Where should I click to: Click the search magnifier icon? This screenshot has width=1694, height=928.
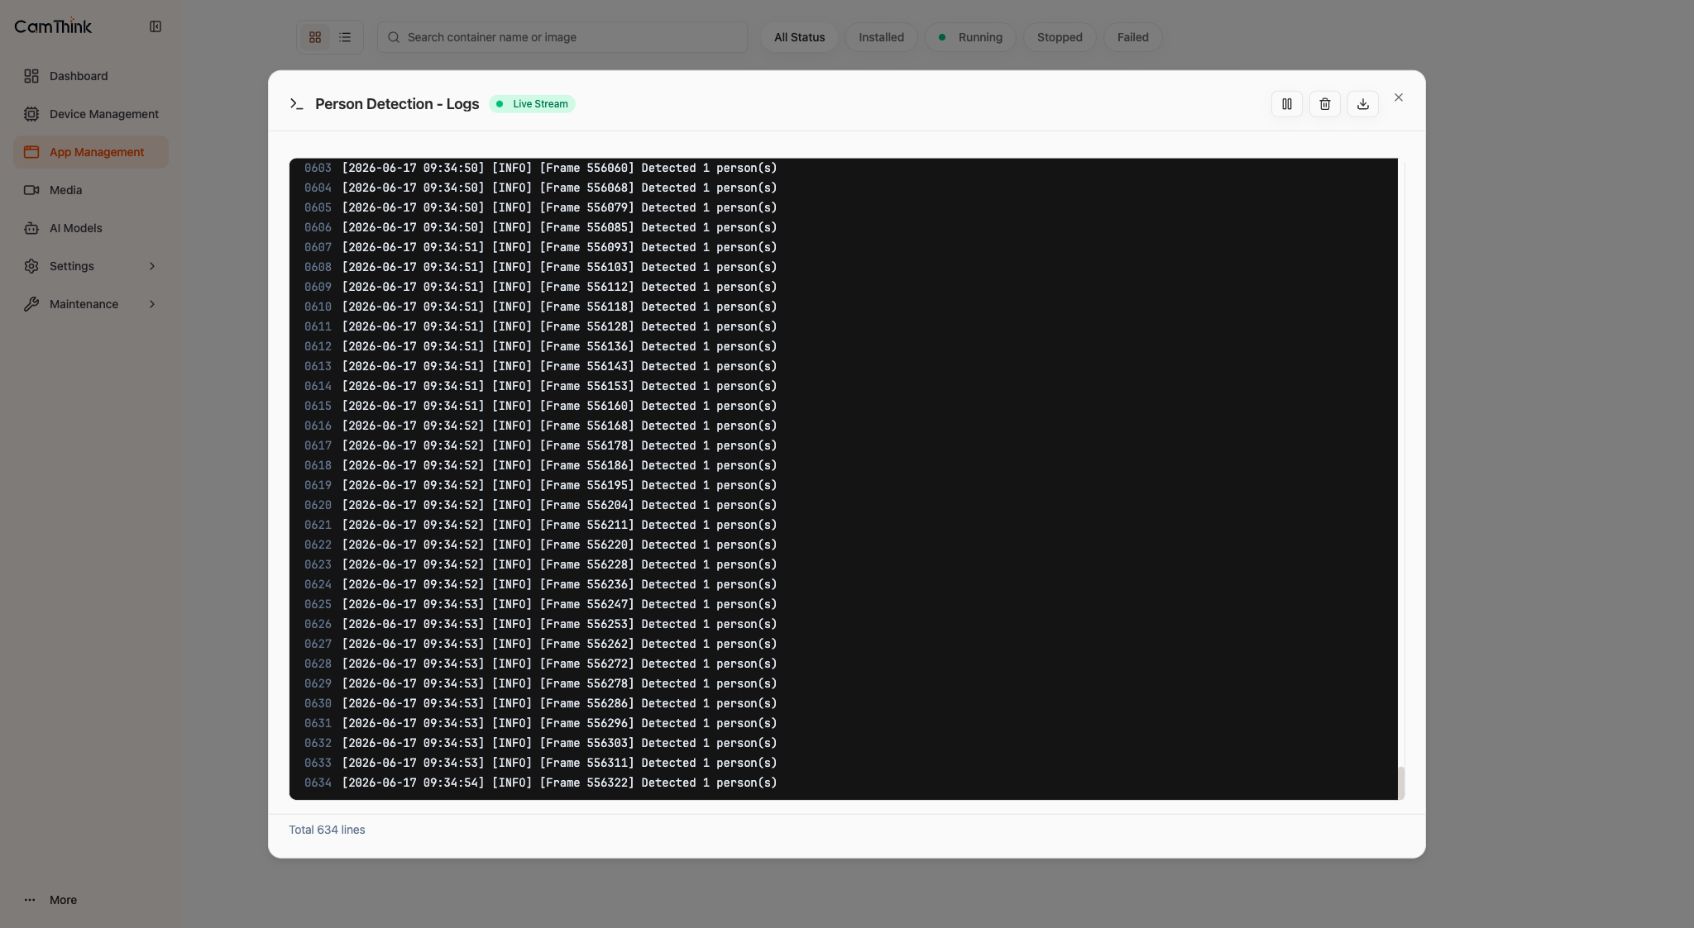(x=394, y=37)
